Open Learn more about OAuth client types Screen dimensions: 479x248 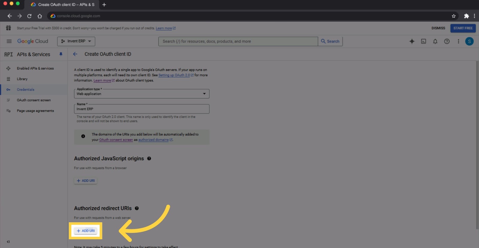(x=104, y=81)
